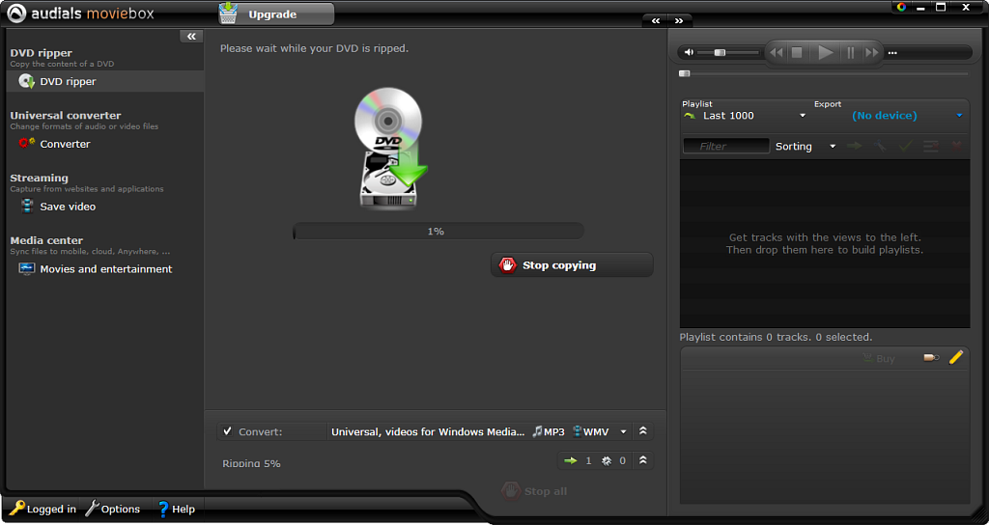Click the green checkmark icon
The width and height of the screenshot is (989, 525).
coord(906,147)
